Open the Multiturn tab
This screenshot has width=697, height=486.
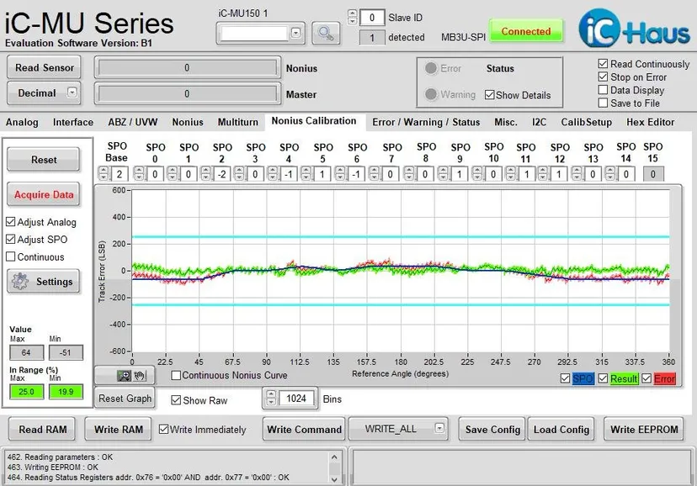pos(238,122)
